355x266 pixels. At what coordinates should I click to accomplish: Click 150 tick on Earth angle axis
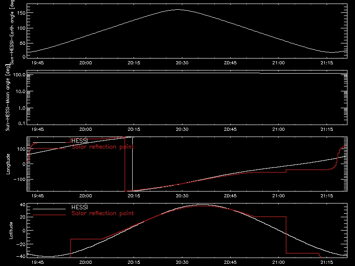pyautogui.click(x=21, y=13)
